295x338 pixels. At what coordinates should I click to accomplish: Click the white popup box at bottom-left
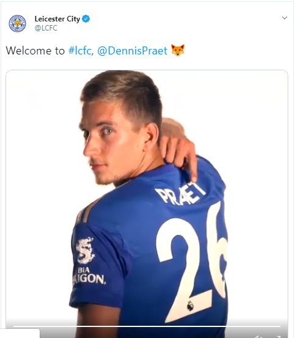(x=20, y=334)
